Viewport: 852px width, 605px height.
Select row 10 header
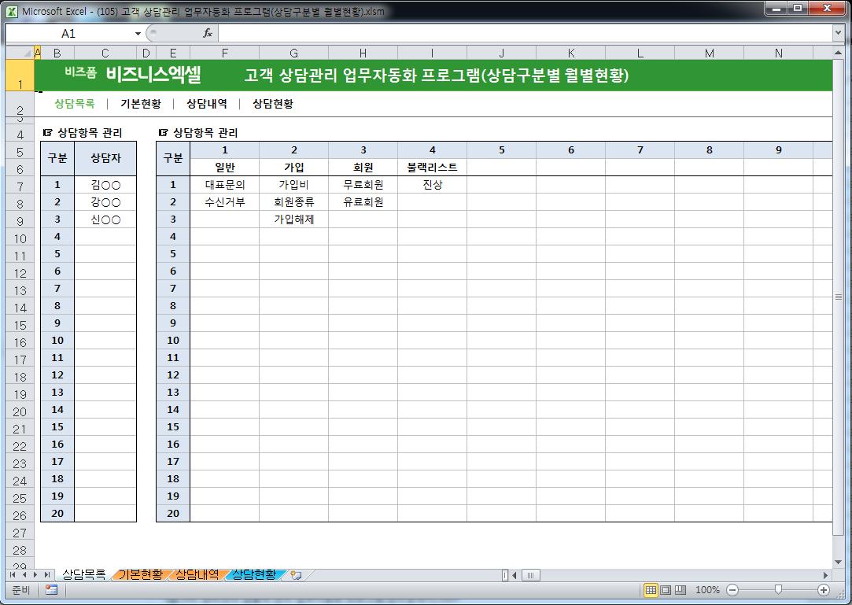click(20, 238)
